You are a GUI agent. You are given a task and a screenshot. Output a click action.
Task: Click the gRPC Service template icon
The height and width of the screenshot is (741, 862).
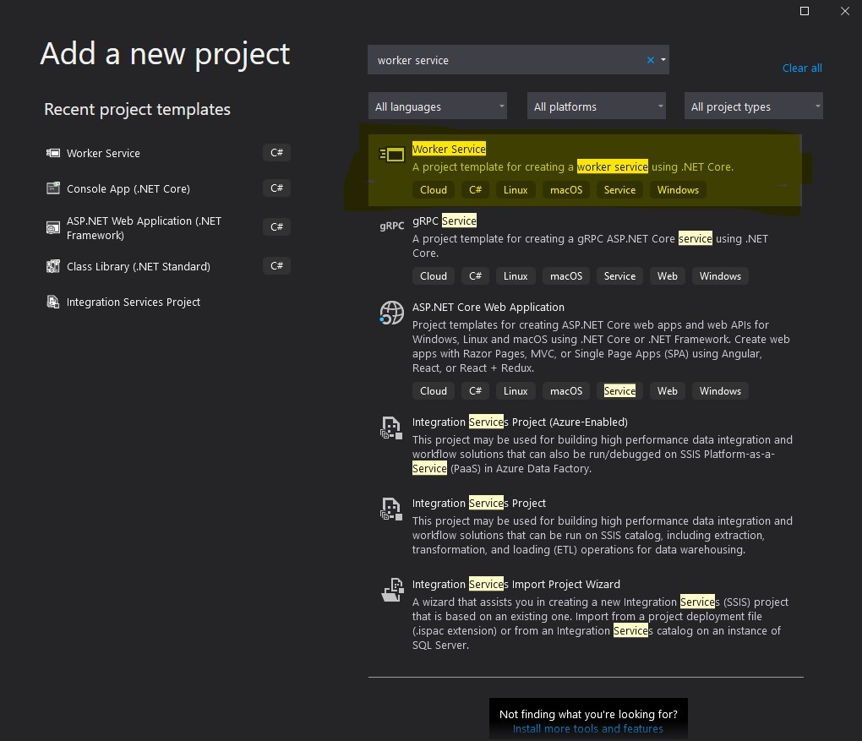(x=391, y=226)
